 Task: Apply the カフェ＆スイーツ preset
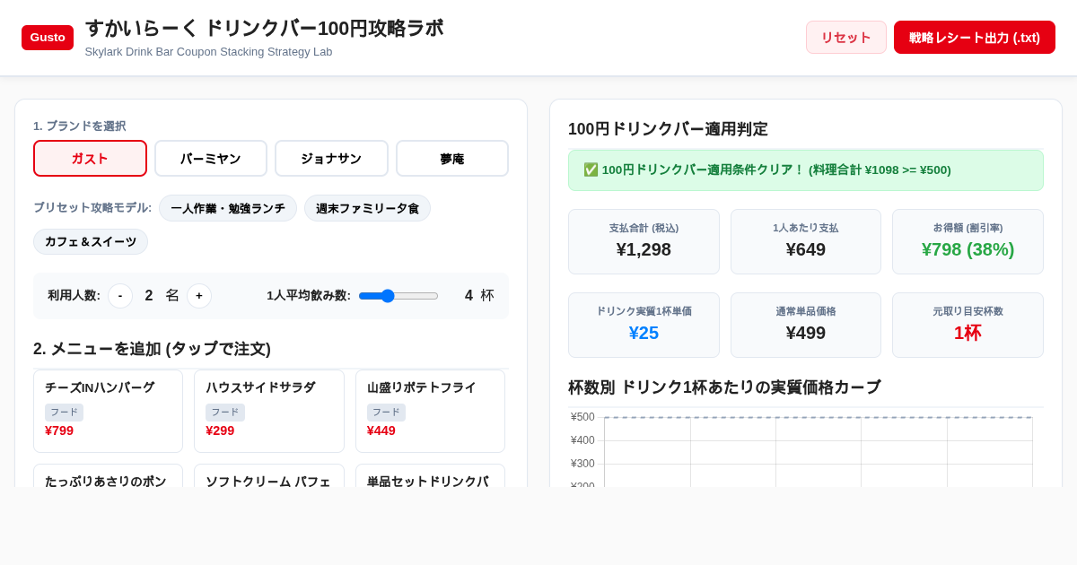point(91,242)
